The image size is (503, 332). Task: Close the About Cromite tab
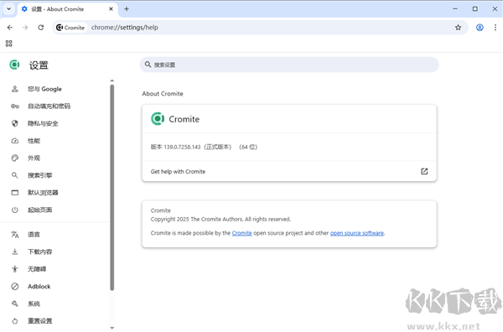[x=111, y=9]
